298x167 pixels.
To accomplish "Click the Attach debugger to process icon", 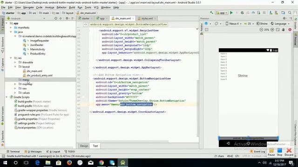I will click(x=259, y=13).
